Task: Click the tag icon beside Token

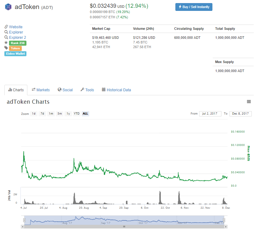Action: pyautogui.click(x=6, y=48)
